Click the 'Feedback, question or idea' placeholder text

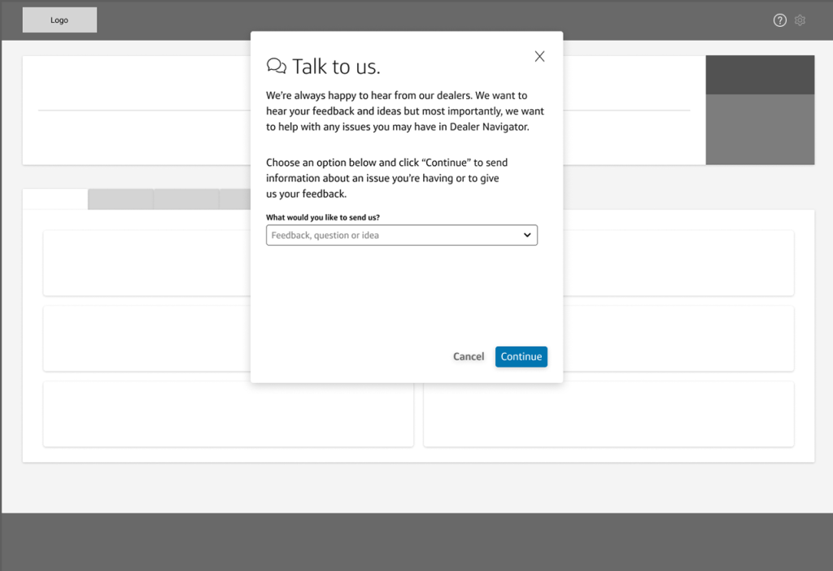pyautogui.click(x=325, y=235)
